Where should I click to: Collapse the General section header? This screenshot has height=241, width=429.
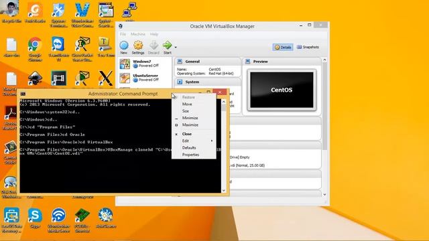(207, 62)
